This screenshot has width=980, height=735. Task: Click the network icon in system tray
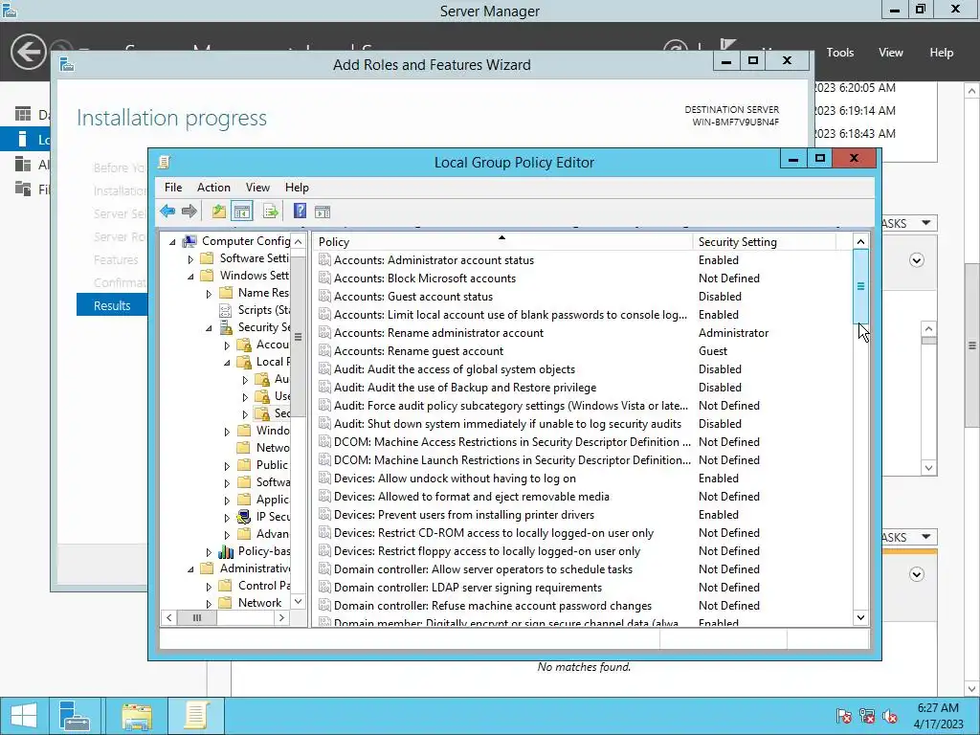point(867,716)
